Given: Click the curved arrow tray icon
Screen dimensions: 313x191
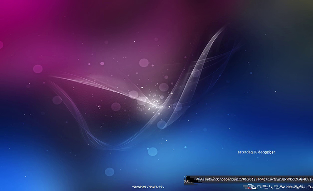Looking at the screenshot, I should pos(259,187).
